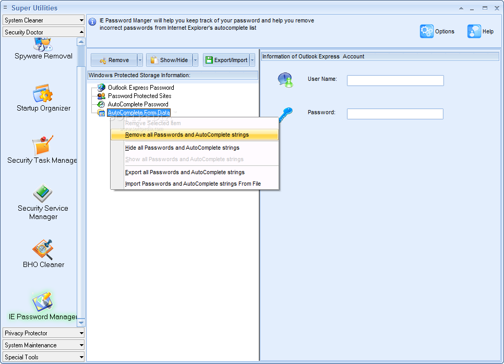Open the Remove button dropdown arrow
This screenshot has width=504, height=364.
point(140,60)
